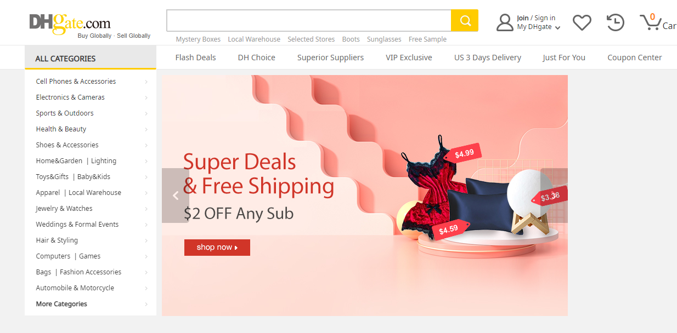
Task: Open the Flash Deals tab
Action: click(x=195, y=58)
